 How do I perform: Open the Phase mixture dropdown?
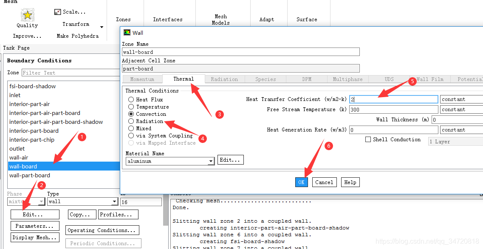[x=26, y=201]
